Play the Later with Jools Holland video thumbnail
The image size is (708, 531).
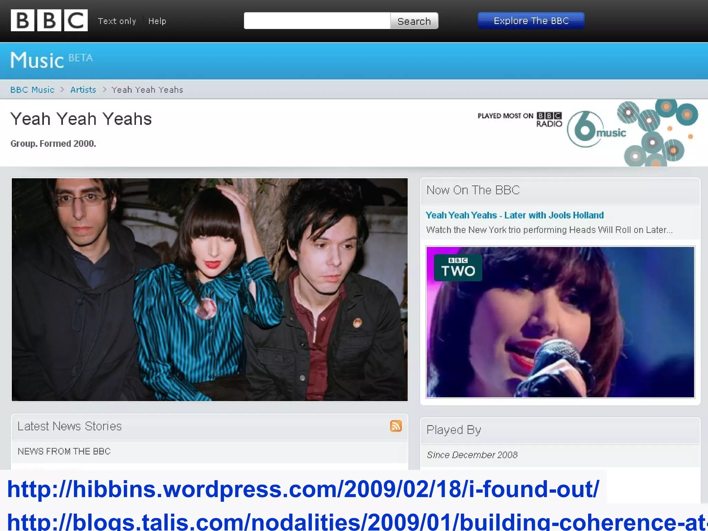(560, 322)
